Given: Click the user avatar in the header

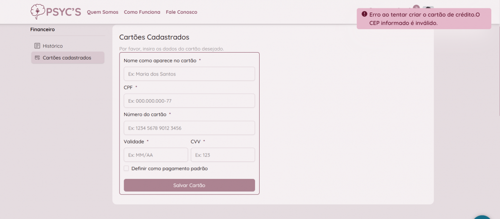Looking at the screenshot, I should (428, 8).
